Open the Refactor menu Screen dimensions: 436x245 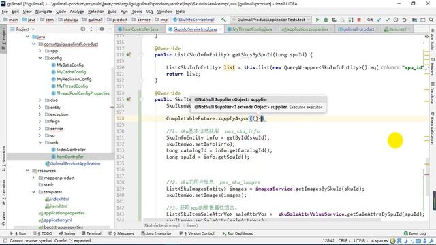tap(95, 12)
